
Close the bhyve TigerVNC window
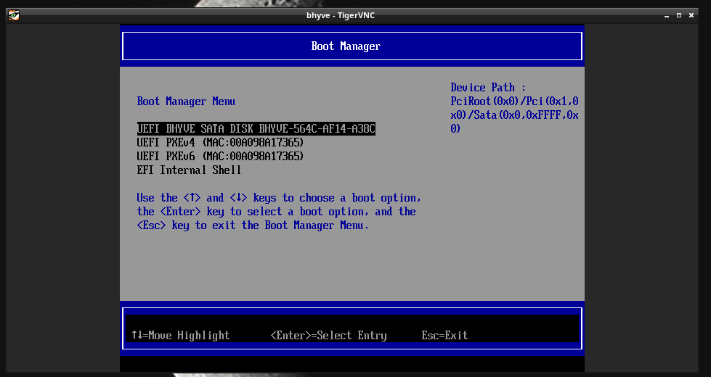pos(692,14)
